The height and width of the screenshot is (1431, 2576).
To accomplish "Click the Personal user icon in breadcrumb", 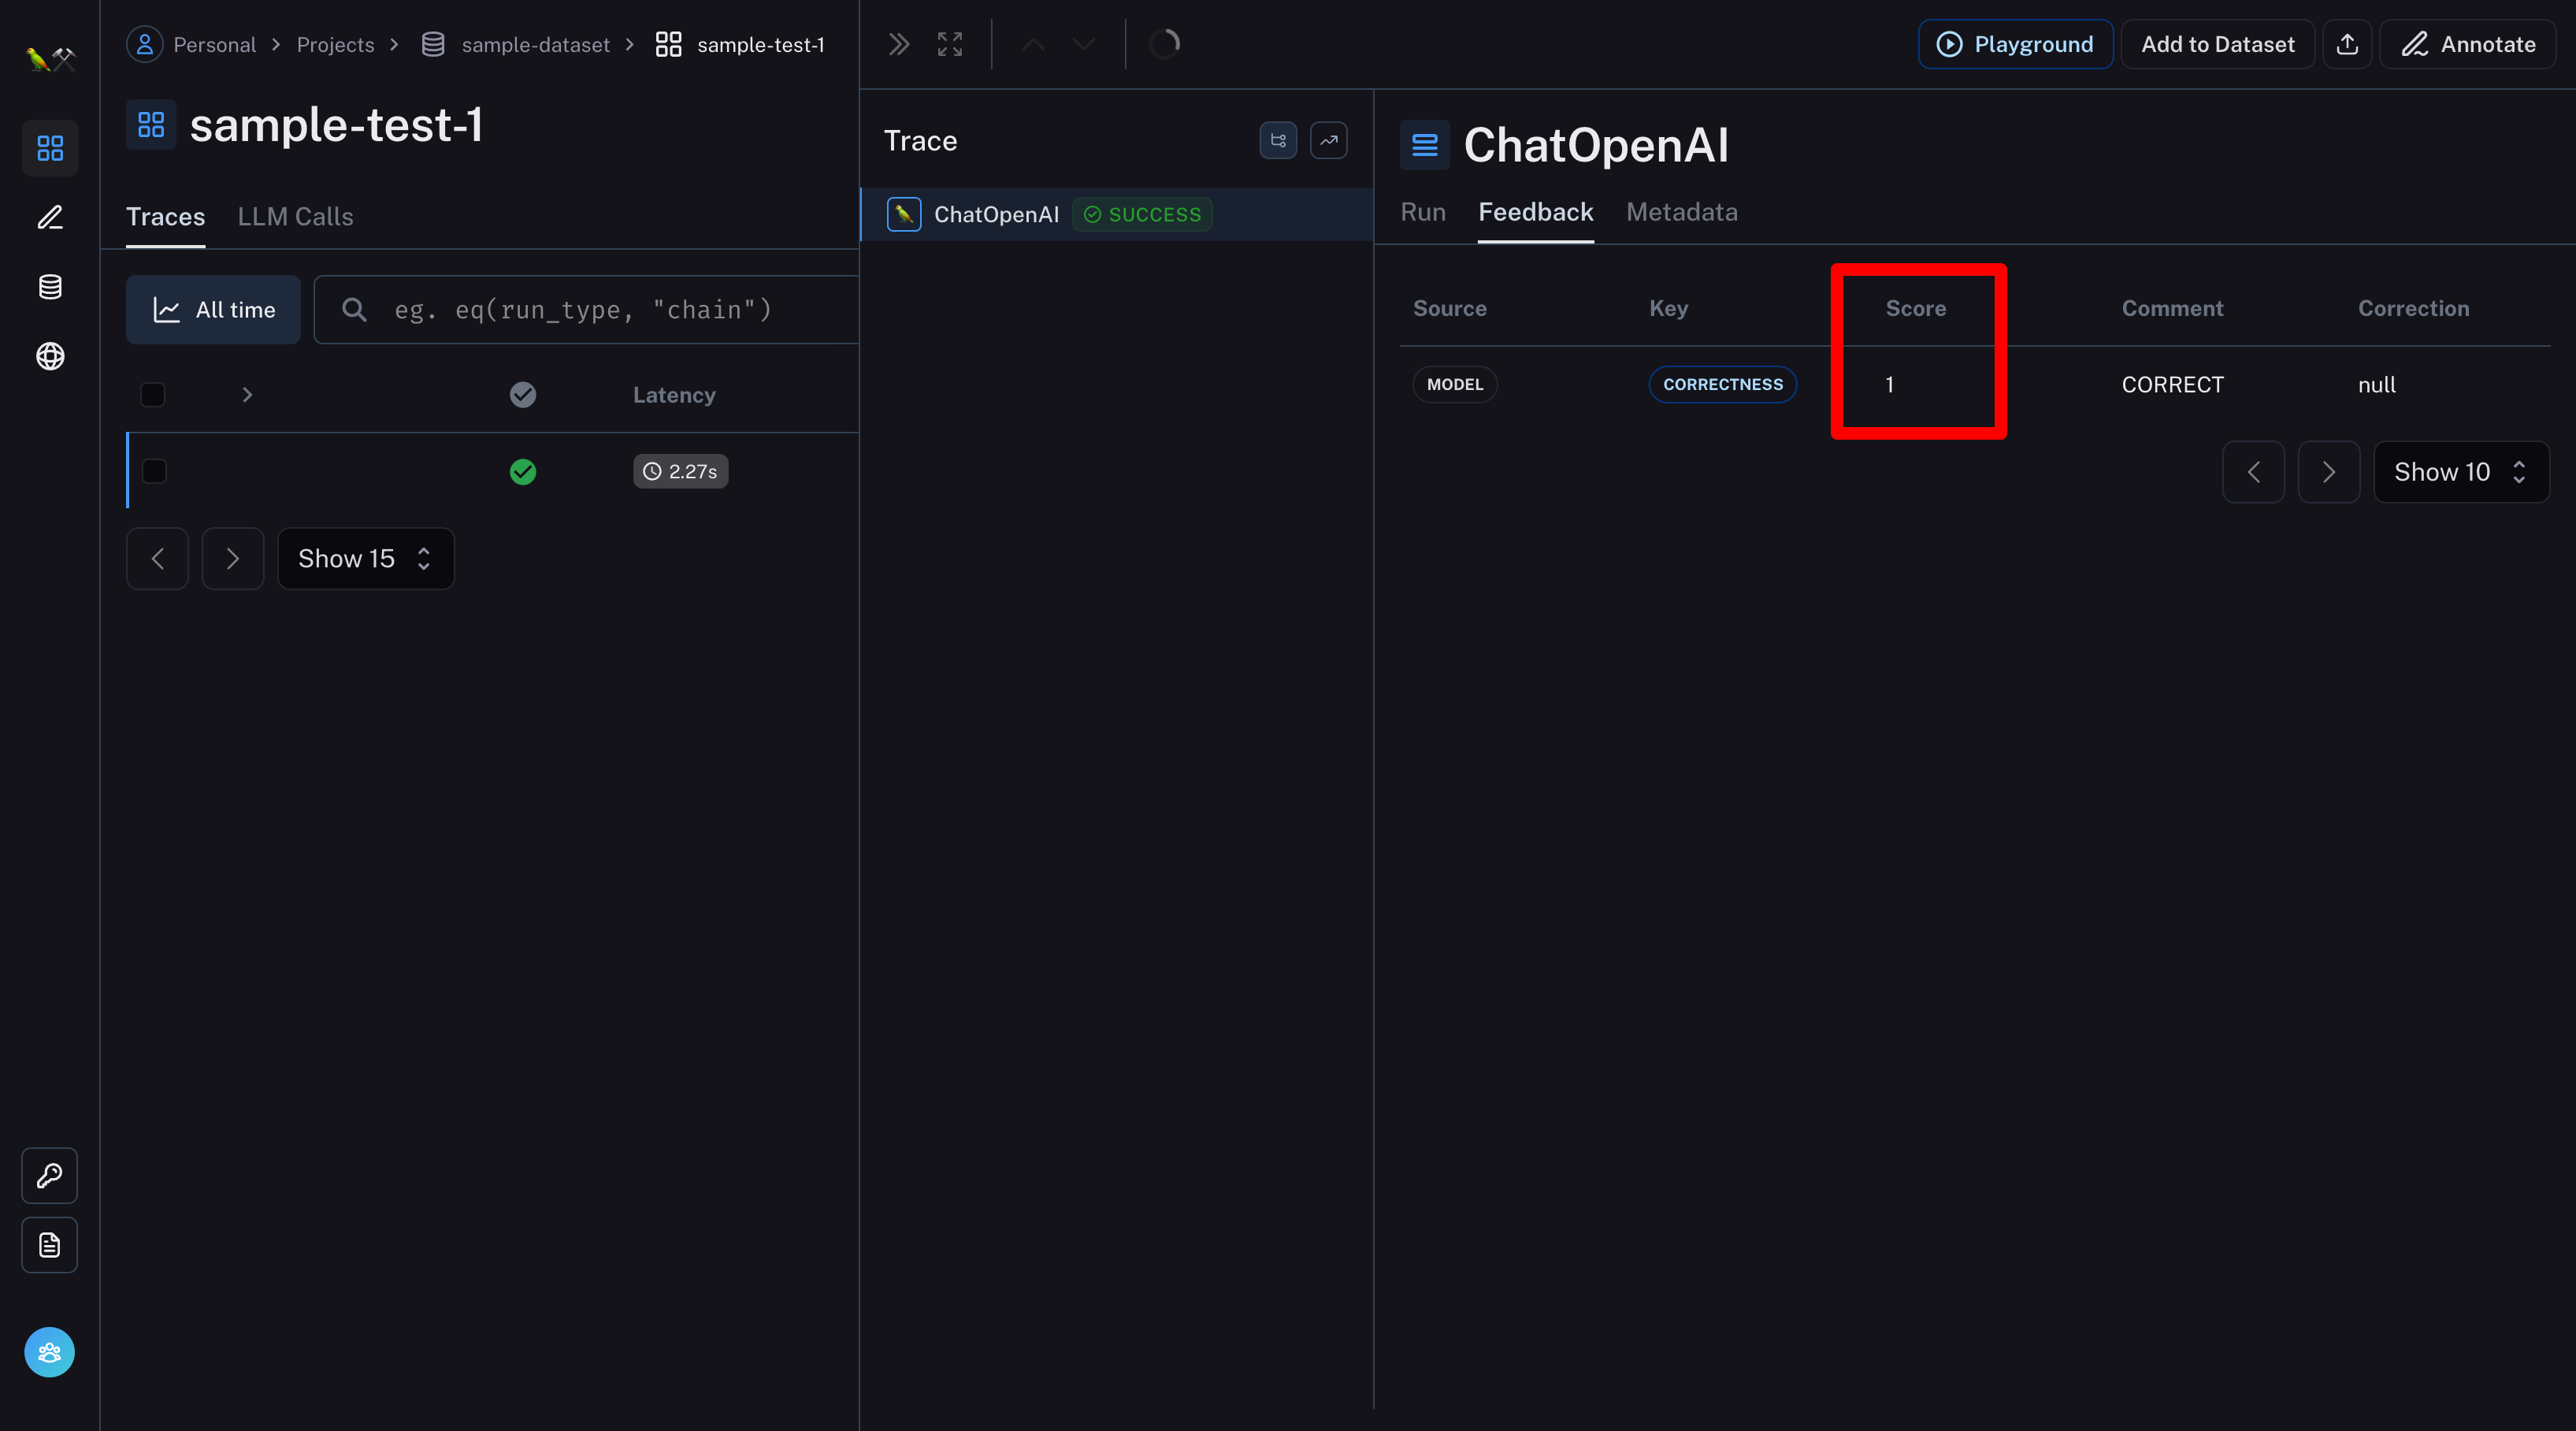I will coord(145,44).
